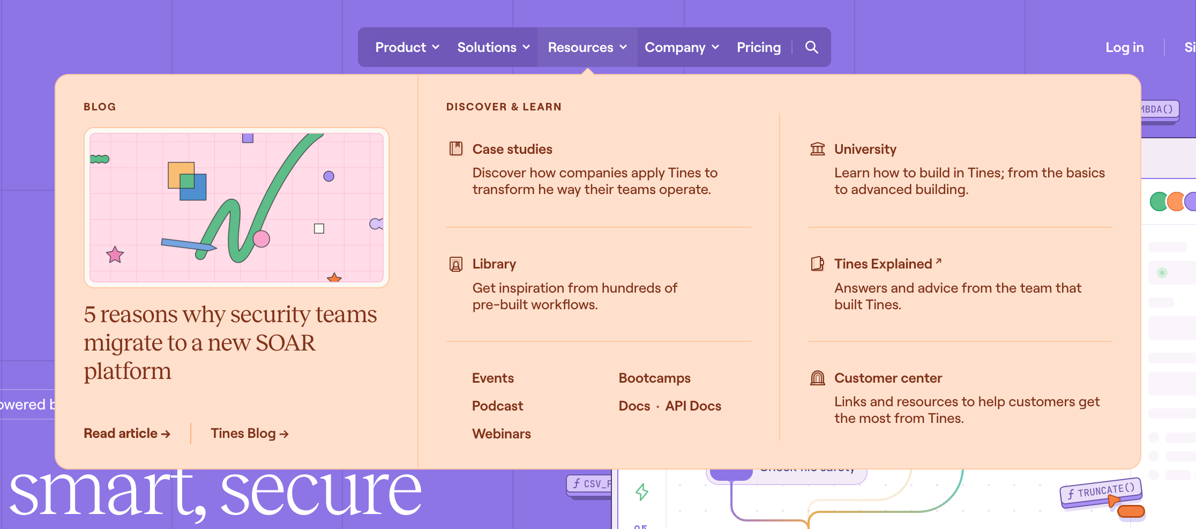Collapse the Resources menu
This screenshot has width=1196, height=529.
coord(587,47)
